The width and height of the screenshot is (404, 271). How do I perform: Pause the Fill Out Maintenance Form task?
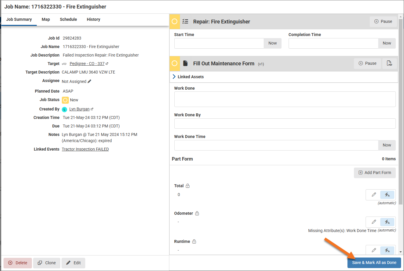368,63
